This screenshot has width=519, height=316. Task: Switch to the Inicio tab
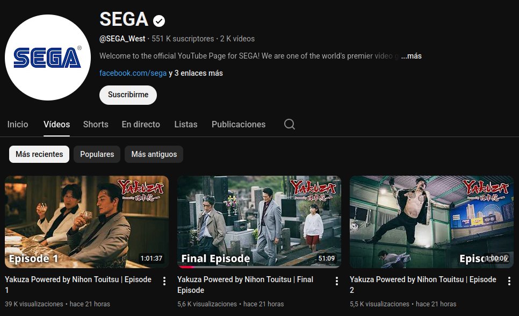coord(18,124)
